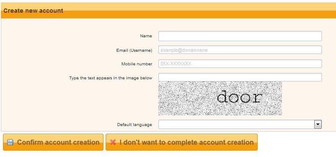Click the Email (Username) label
Viewport: 336px width, 157px height.
[134, 50]
